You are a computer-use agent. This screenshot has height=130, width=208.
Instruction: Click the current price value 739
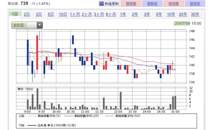(x=24, y=3)
